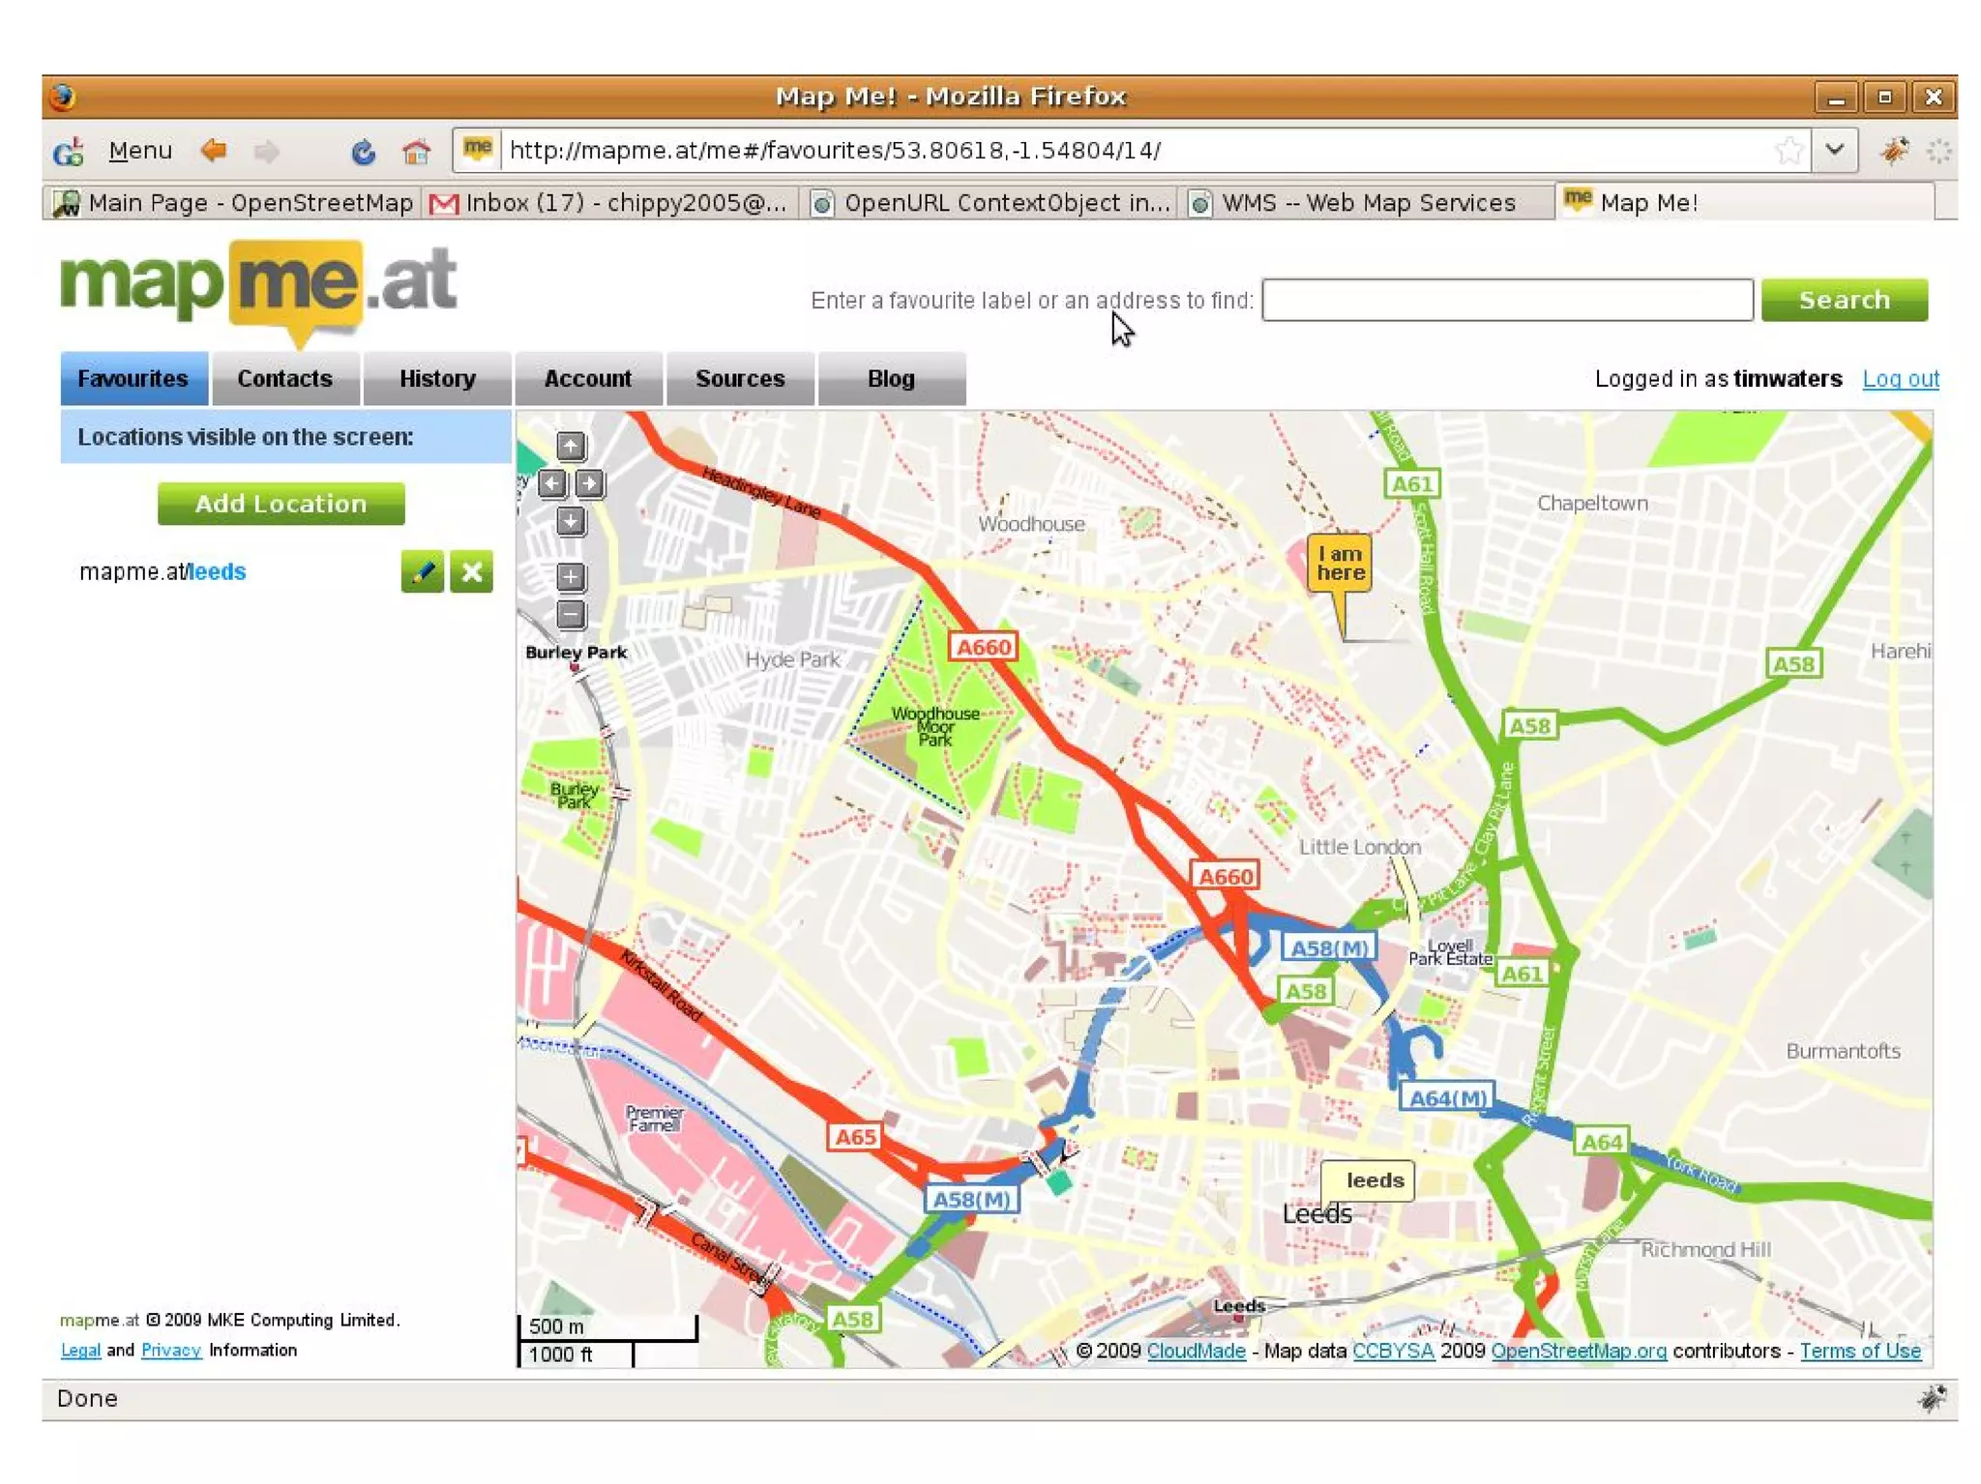1981x1484 pixels.
Task: Click the address bar URL field
Action: (x=1132, y=151)
